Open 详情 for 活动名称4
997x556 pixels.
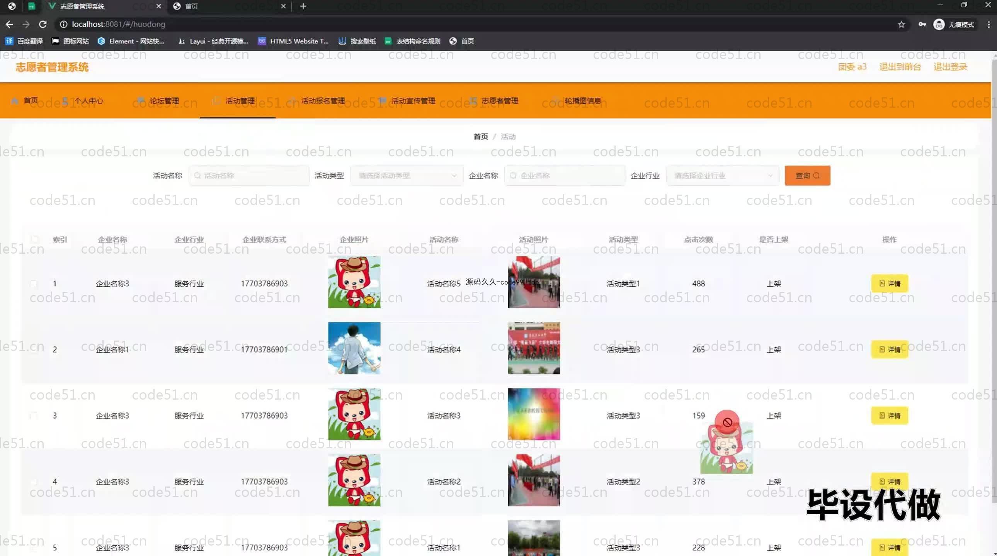pos(890,349)
